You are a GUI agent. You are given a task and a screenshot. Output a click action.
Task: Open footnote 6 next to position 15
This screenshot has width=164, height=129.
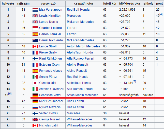point(10,94)
